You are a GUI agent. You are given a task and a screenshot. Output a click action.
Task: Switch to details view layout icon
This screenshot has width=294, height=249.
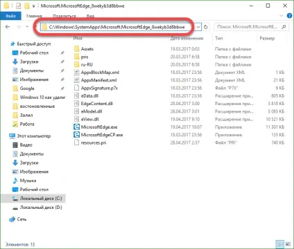click(280, 244)
